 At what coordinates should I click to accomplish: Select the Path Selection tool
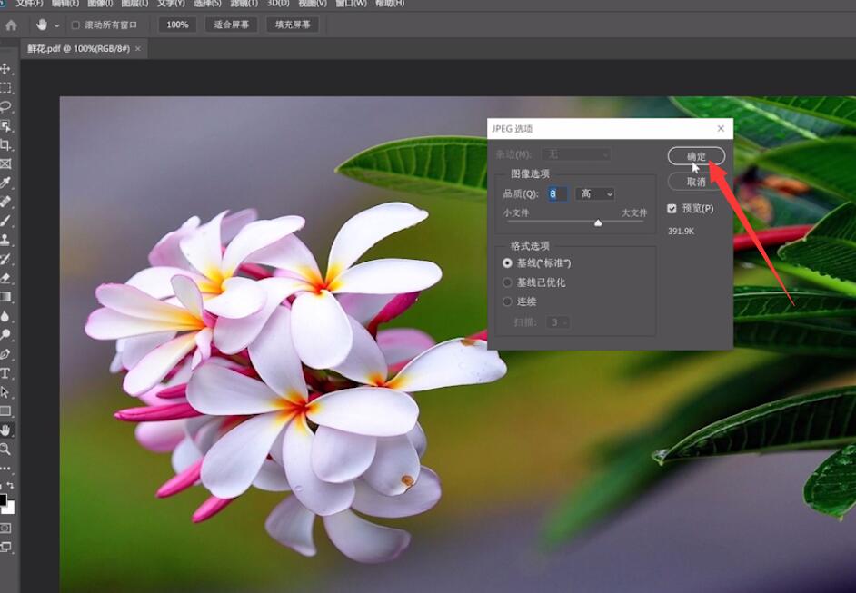click(x=5, y=392)
